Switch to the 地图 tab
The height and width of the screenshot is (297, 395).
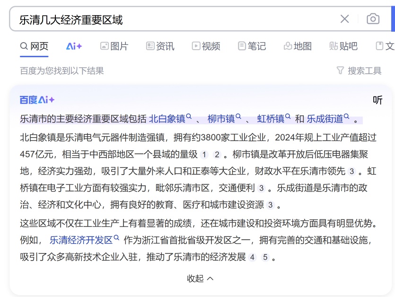(x=298, y=46)
